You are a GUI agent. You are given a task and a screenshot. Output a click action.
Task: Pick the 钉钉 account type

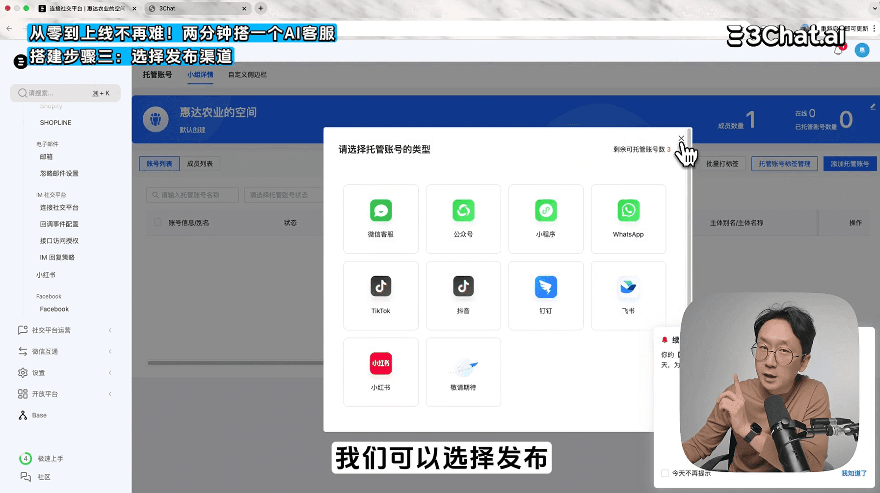click(546, 295)
